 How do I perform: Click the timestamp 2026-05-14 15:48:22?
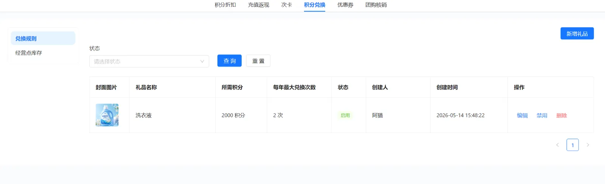coord(460,115)
